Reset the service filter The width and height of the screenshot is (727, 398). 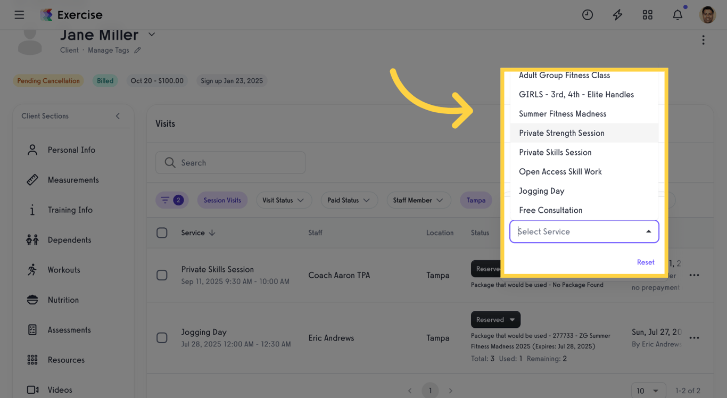(x=646, y=262)
